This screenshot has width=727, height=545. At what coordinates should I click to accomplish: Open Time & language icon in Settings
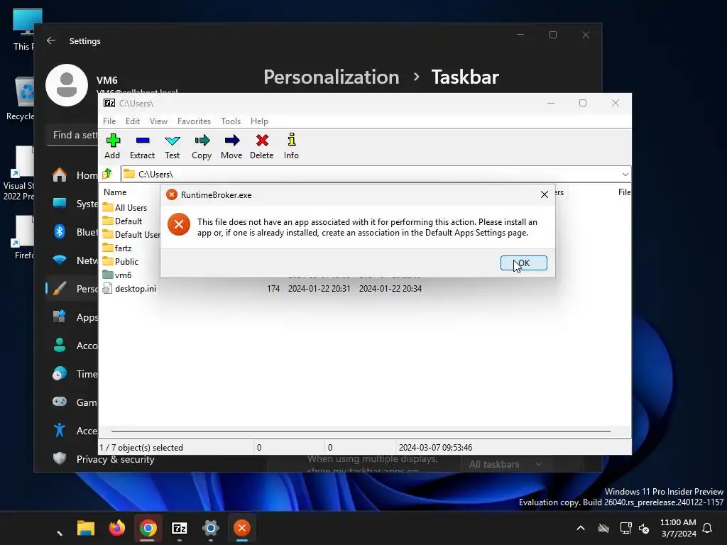coord(60,373)
